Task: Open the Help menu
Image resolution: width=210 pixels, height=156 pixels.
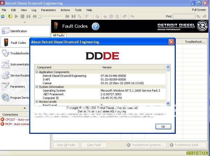Action: point(89,10)
